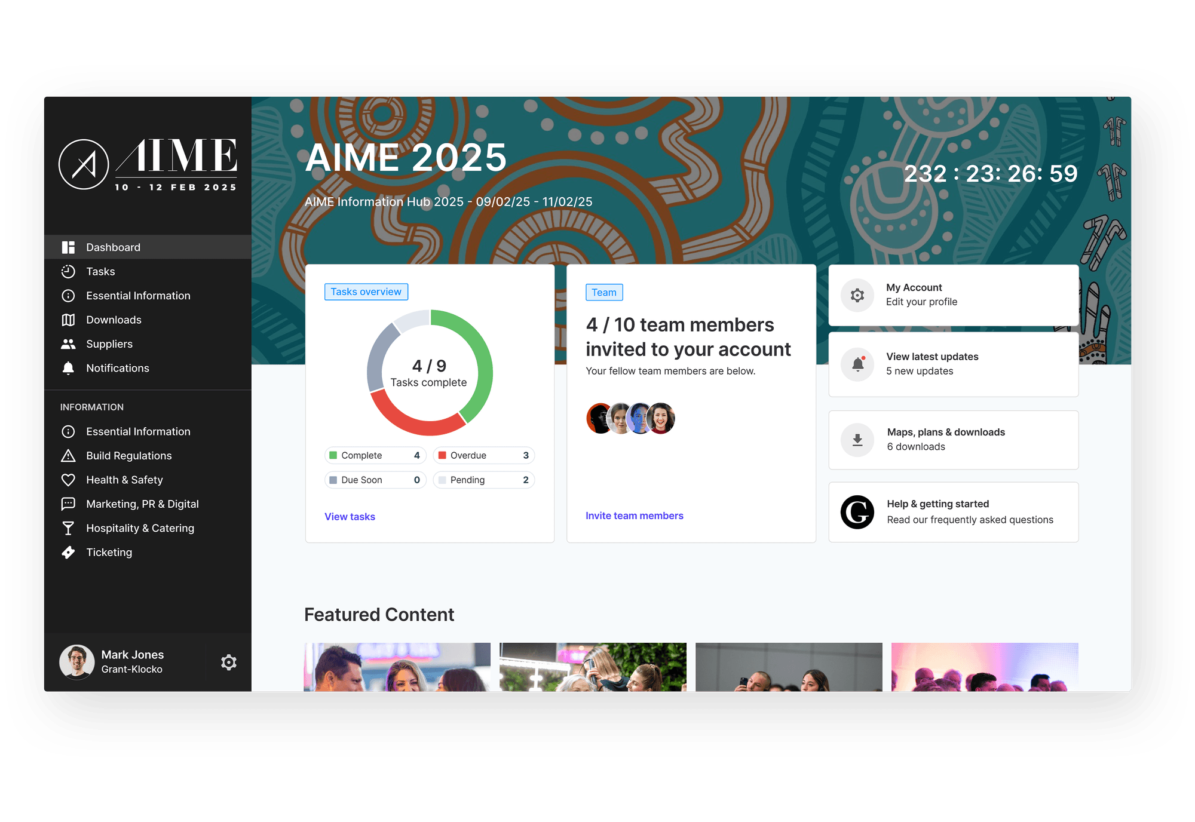Image resolution: width=1195 pixels, height=822 pixels.
Task: Open View latest updates card
Action: point(953,364)
